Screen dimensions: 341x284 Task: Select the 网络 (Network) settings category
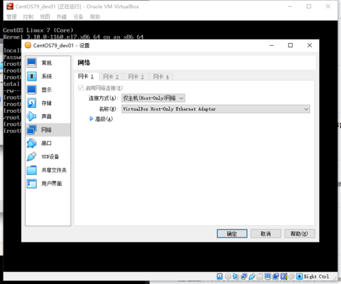(48, 130)
